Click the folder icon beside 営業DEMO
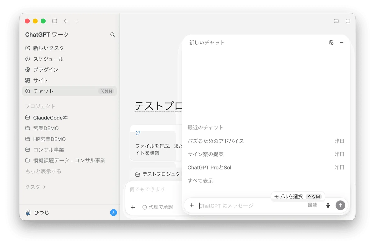This screenshot has height=246, width=375. click(x=27, y=128)
